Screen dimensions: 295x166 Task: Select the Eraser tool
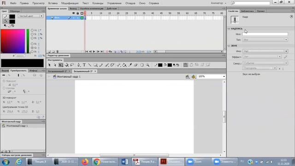tap(136, 65)
